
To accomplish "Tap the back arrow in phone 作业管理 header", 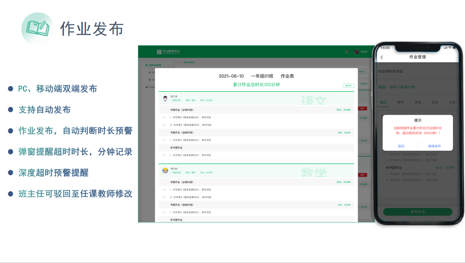I will pos(381,57).
